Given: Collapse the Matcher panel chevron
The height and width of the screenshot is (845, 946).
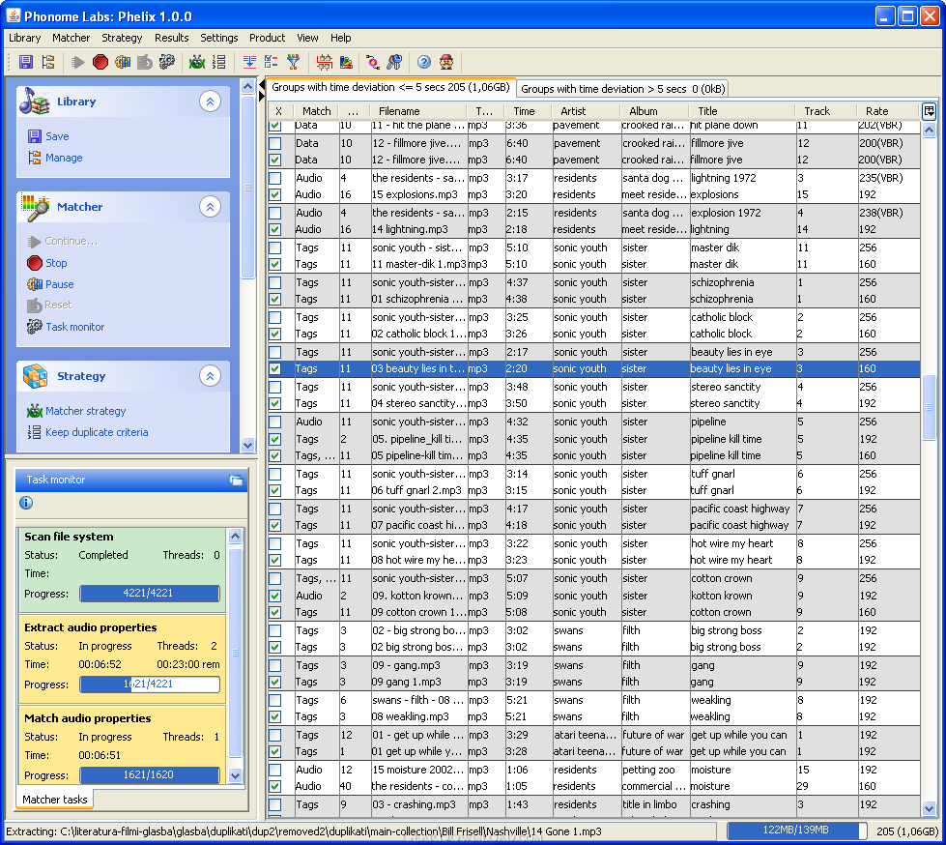Looking at the screenshot, I should tap(210, 207).
